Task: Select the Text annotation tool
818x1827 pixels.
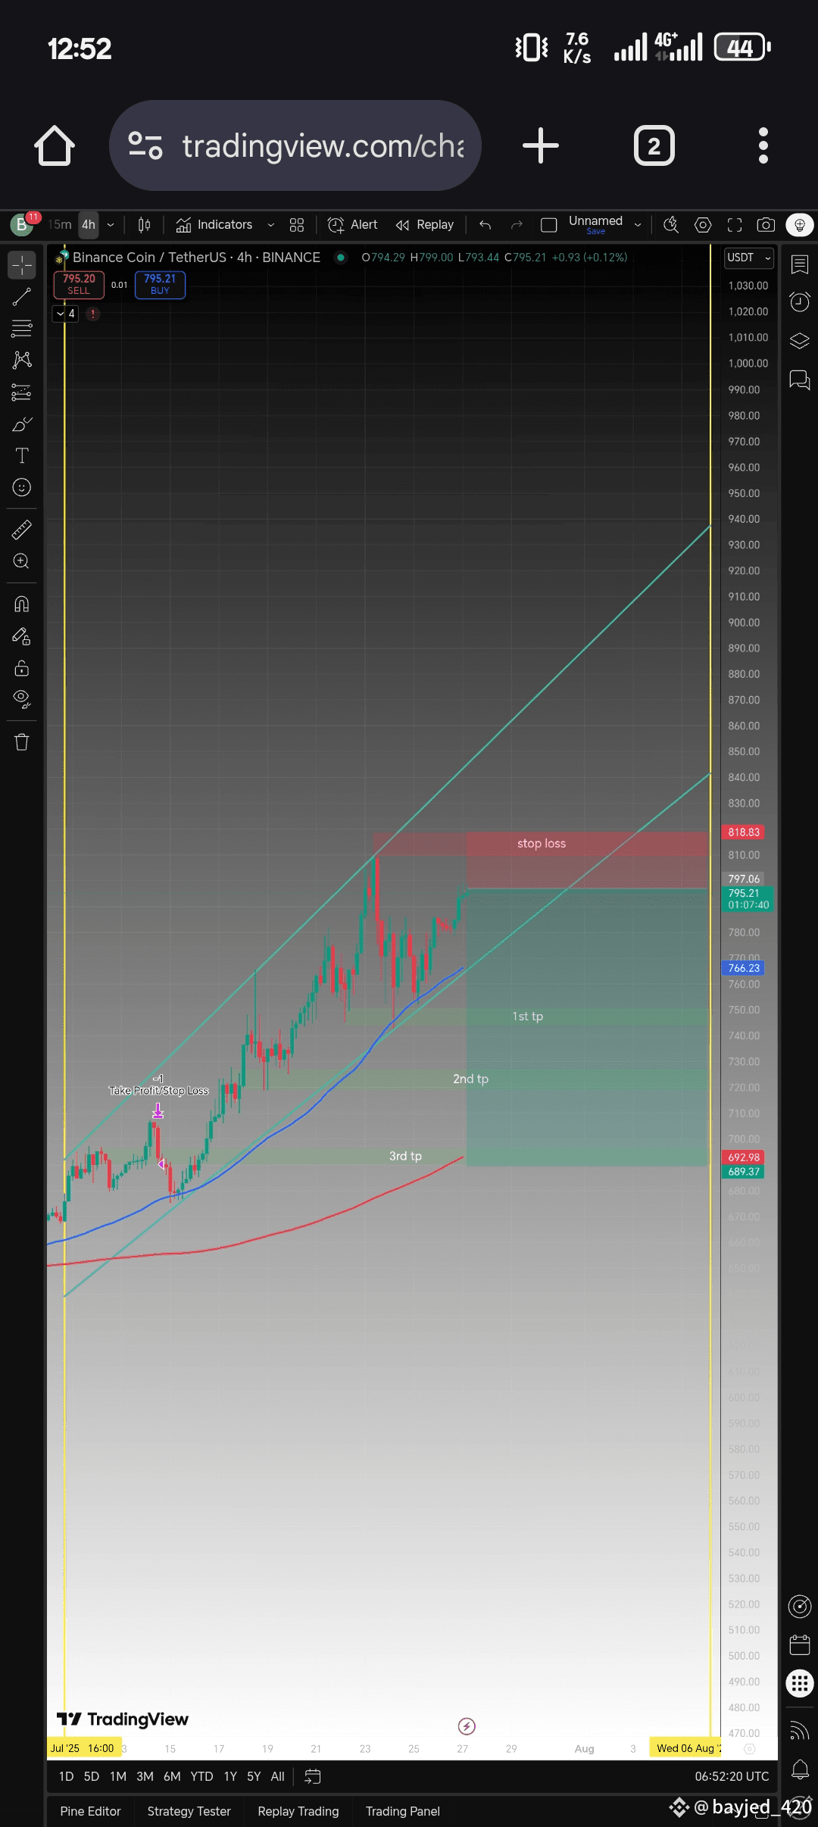Action: [22, 455]
